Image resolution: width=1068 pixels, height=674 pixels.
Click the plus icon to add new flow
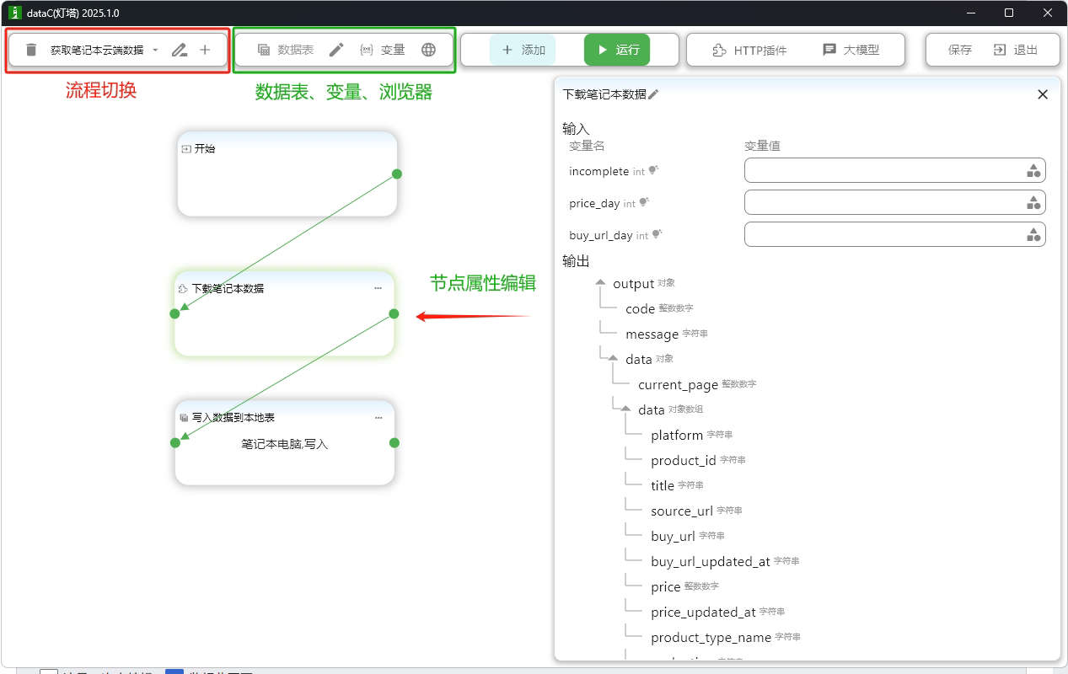205,50
